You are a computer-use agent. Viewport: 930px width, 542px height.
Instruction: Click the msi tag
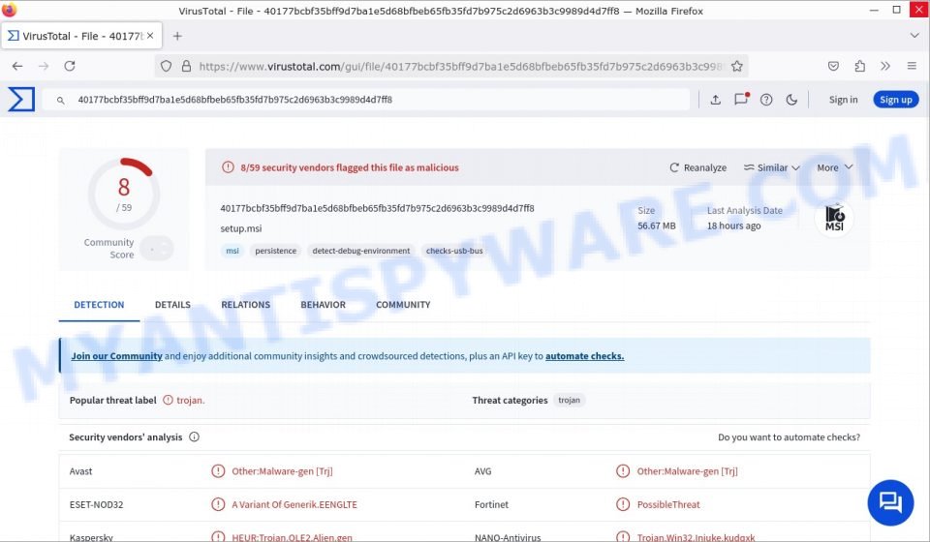[232, 251]
